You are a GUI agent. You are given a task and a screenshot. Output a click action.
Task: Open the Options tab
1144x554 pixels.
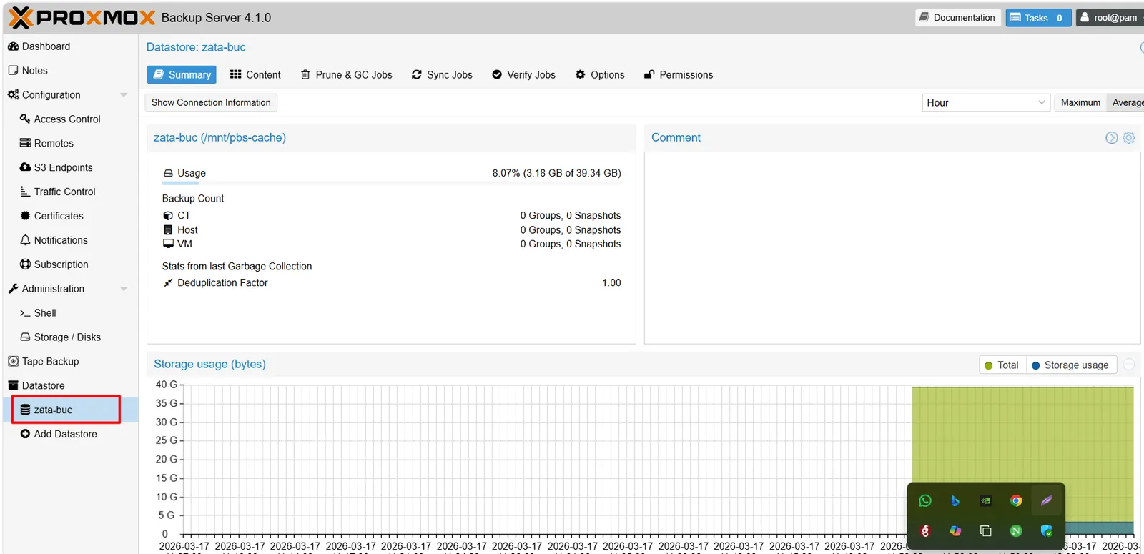(x=600, y=75)
